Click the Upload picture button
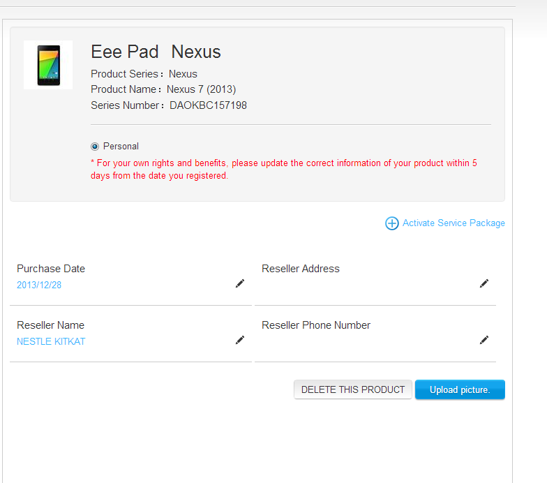The width and height of the screenshot is (547, 483). coord(460,389)
